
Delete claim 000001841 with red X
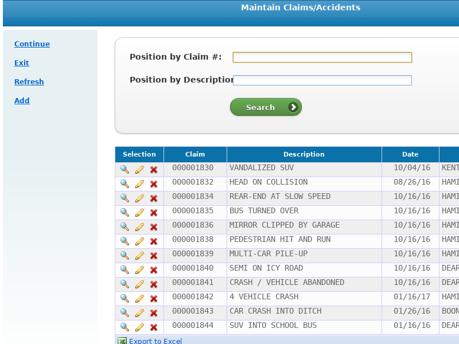point(154,284)
